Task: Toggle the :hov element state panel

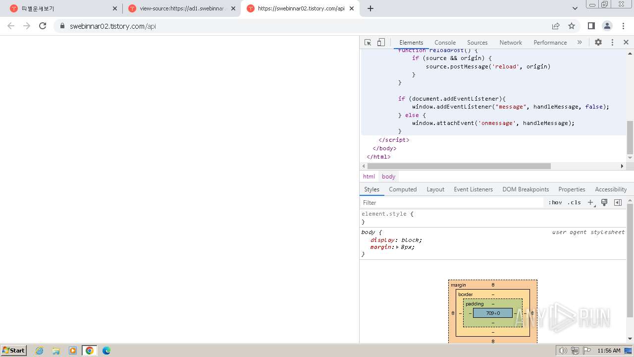Action: click(x=555, y=202)
